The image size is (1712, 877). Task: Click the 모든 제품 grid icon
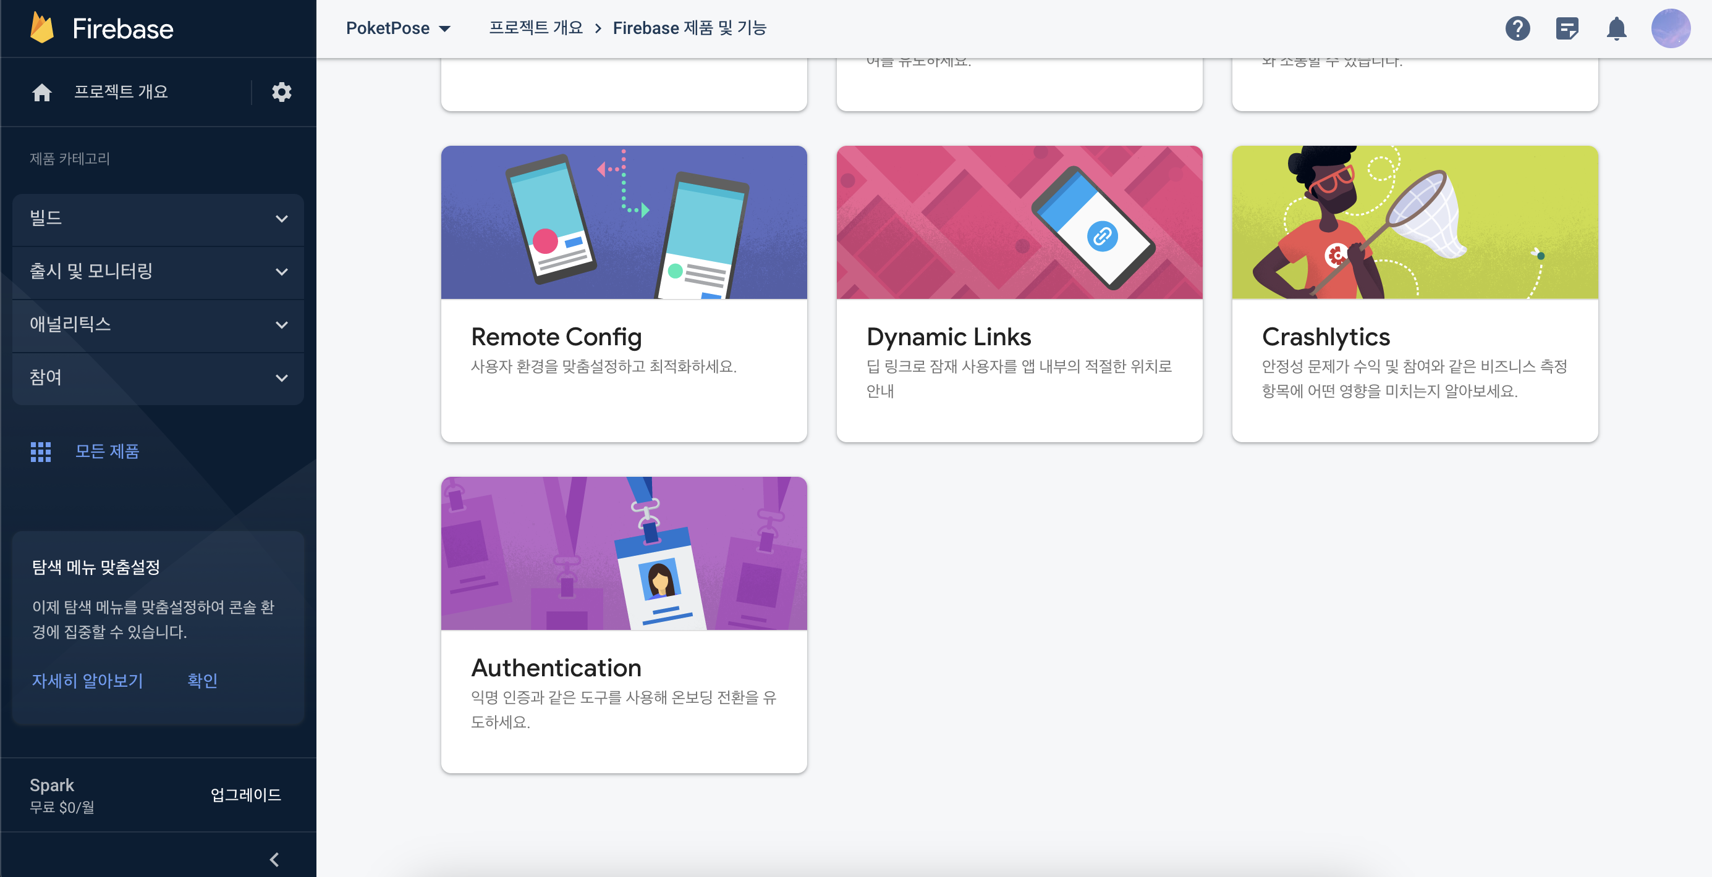pos(41,451)
